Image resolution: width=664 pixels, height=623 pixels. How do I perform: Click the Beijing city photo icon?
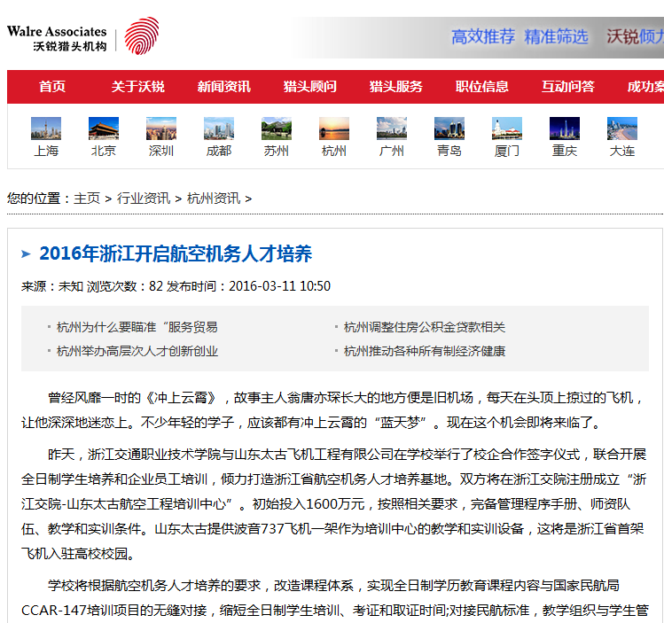pos(104,128)
